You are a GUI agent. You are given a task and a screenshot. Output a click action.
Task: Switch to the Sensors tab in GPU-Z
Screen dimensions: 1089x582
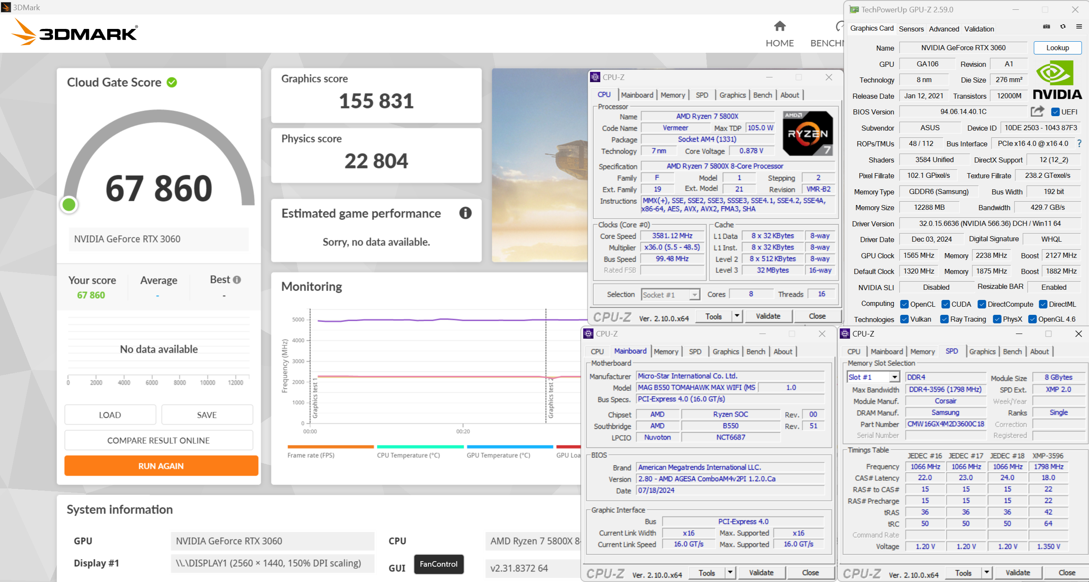click(x=911, y=29)
